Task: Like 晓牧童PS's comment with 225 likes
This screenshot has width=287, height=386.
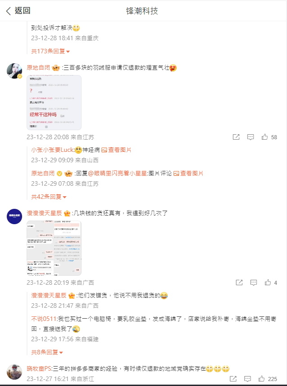Action: [x=261, y=379]
